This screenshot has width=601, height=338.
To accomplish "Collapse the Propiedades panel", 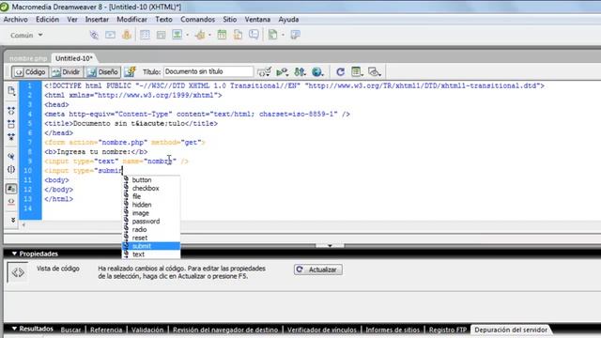I will click(x=14, y=253).
